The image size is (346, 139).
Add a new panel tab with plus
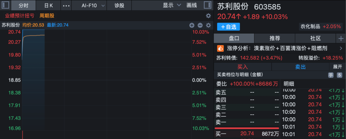(x=341, y=38)
